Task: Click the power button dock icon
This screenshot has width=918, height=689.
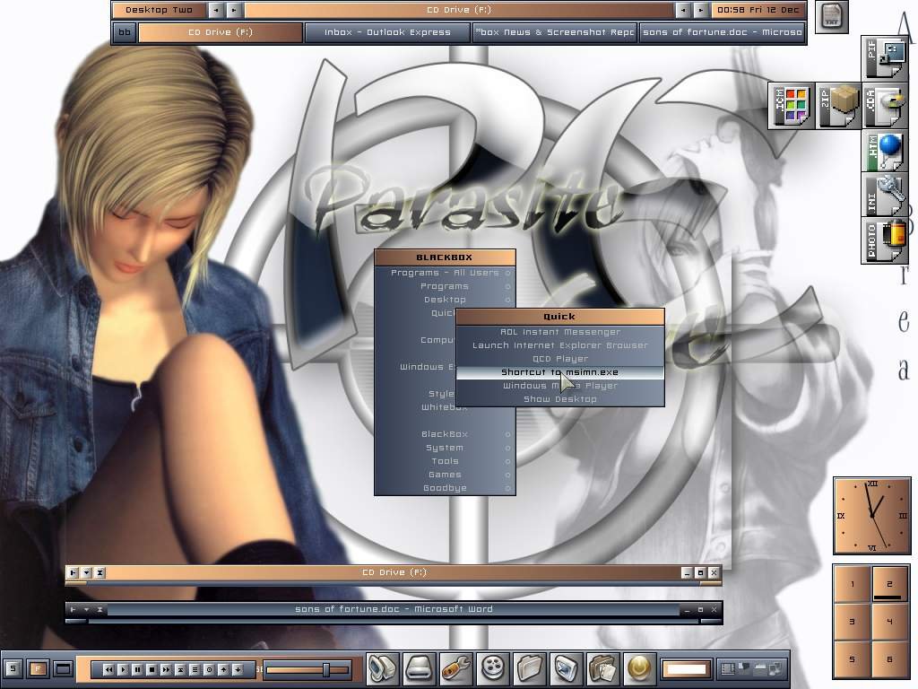Action: tap(640, 667)
